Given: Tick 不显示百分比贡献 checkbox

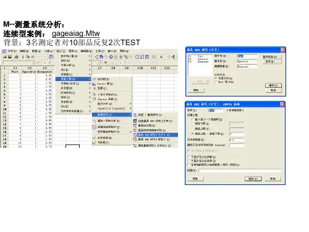Looking at the screenshot, I should 188,157.
